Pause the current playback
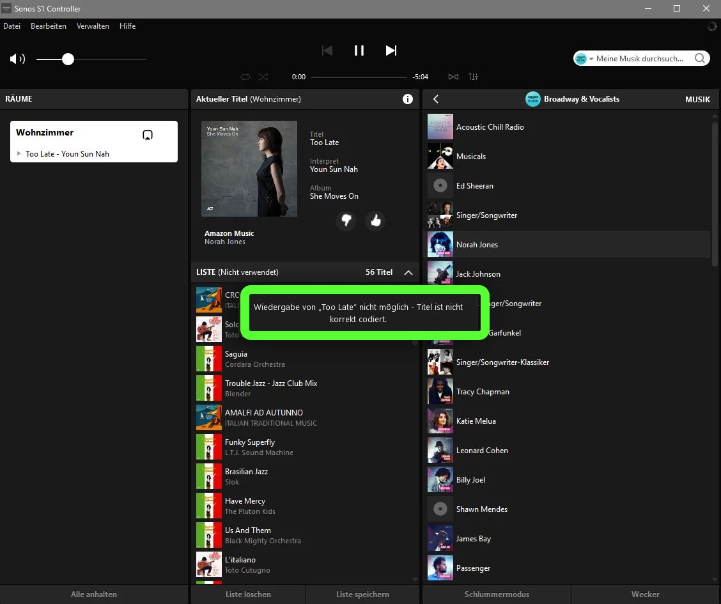721x604 pixels. 359,50
